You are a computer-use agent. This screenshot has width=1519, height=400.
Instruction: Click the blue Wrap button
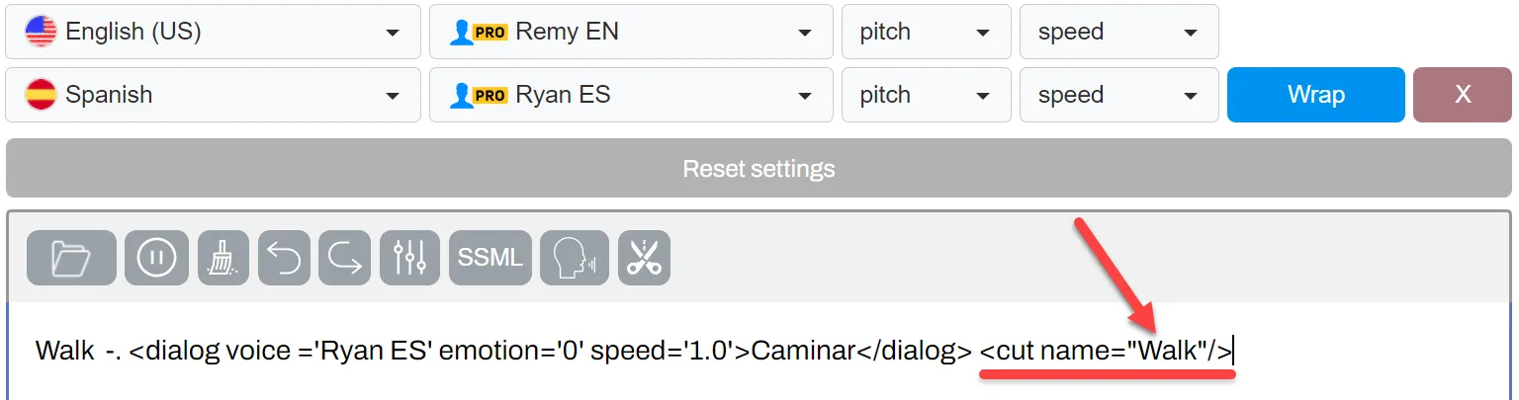tap(1316, 95)
